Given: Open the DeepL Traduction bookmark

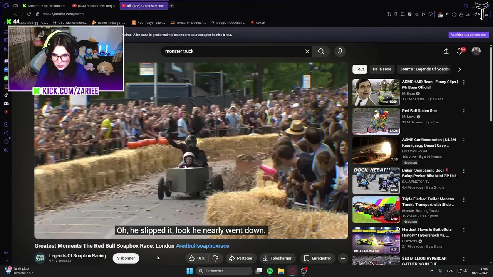Looking at the screenshot, I should [x=227, y=23].
